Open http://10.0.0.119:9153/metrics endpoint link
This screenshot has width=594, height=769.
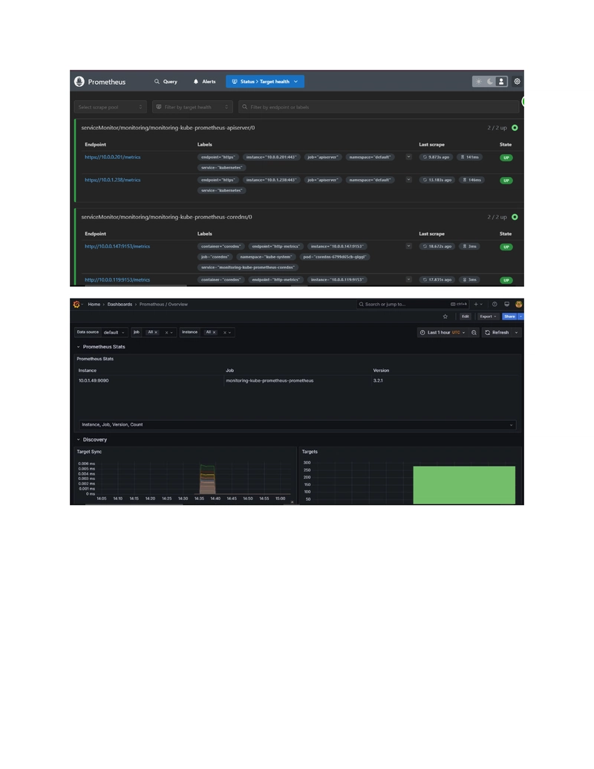click(x=117, y=279)
